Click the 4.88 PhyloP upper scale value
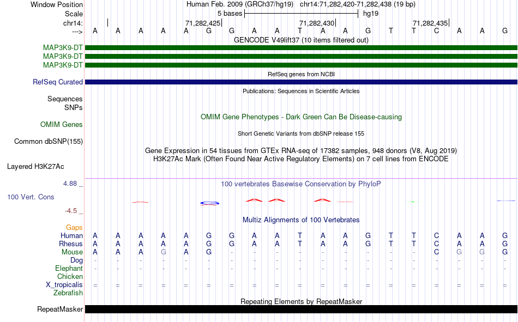Image resolution: width=518 pixels, height=322 pixels. click(x=70, y=184)
